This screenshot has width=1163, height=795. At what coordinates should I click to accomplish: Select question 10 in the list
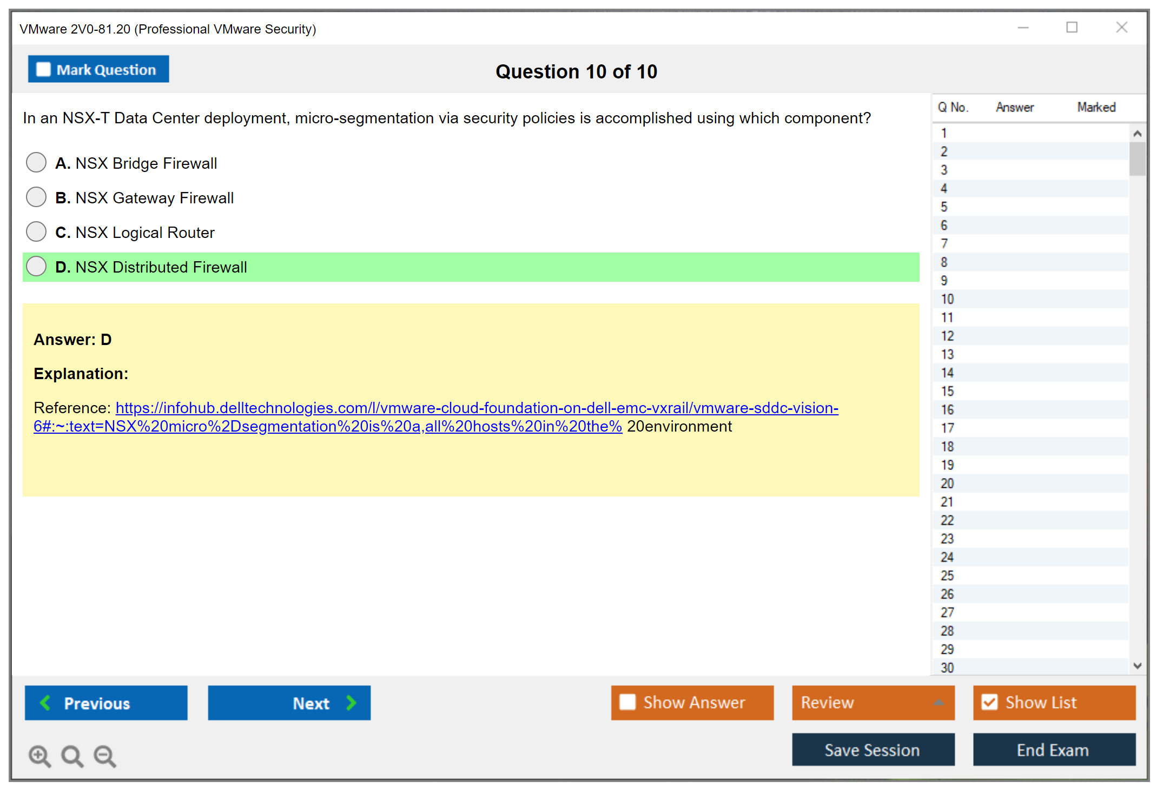pos(947,299)
